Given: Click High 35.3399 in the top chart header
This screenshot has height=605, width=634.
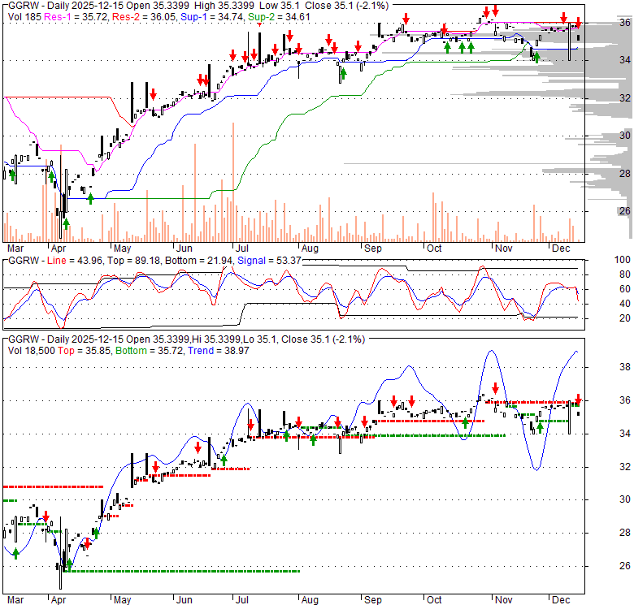Looking at the screenshot, I should (x=224, y=6).
